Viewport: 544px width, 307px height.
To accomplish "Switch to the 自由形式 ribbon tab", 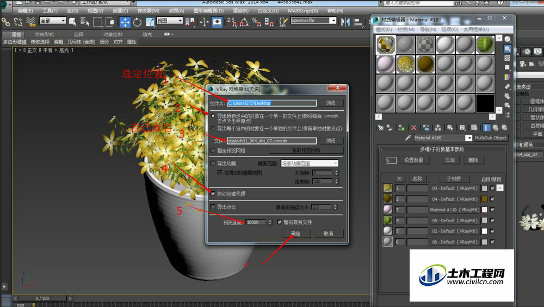I will [44, 34].
